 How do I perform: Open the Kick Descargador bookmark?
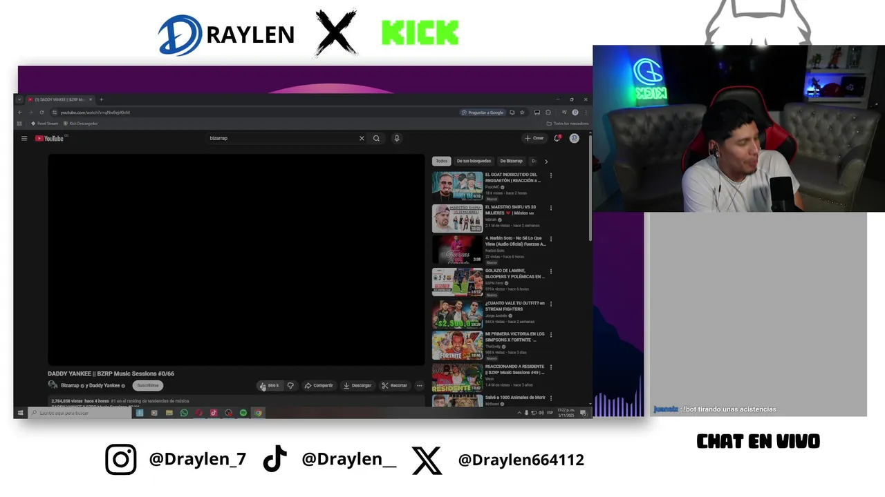tap(81, 124)
